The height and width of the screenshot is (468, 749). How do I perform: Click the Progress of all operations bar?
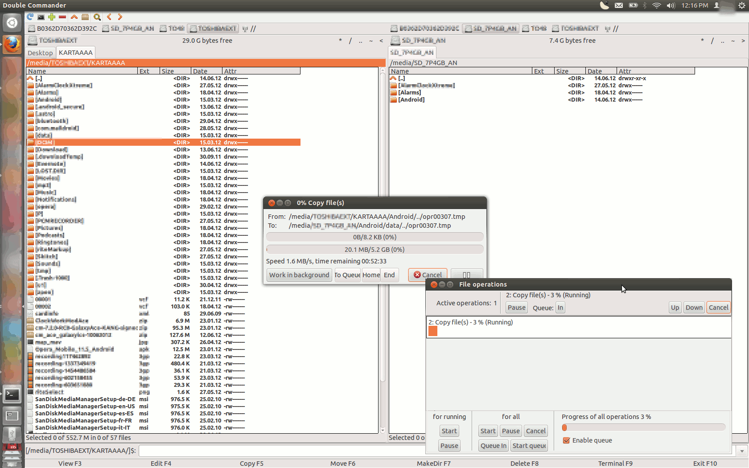coord(643,428)
